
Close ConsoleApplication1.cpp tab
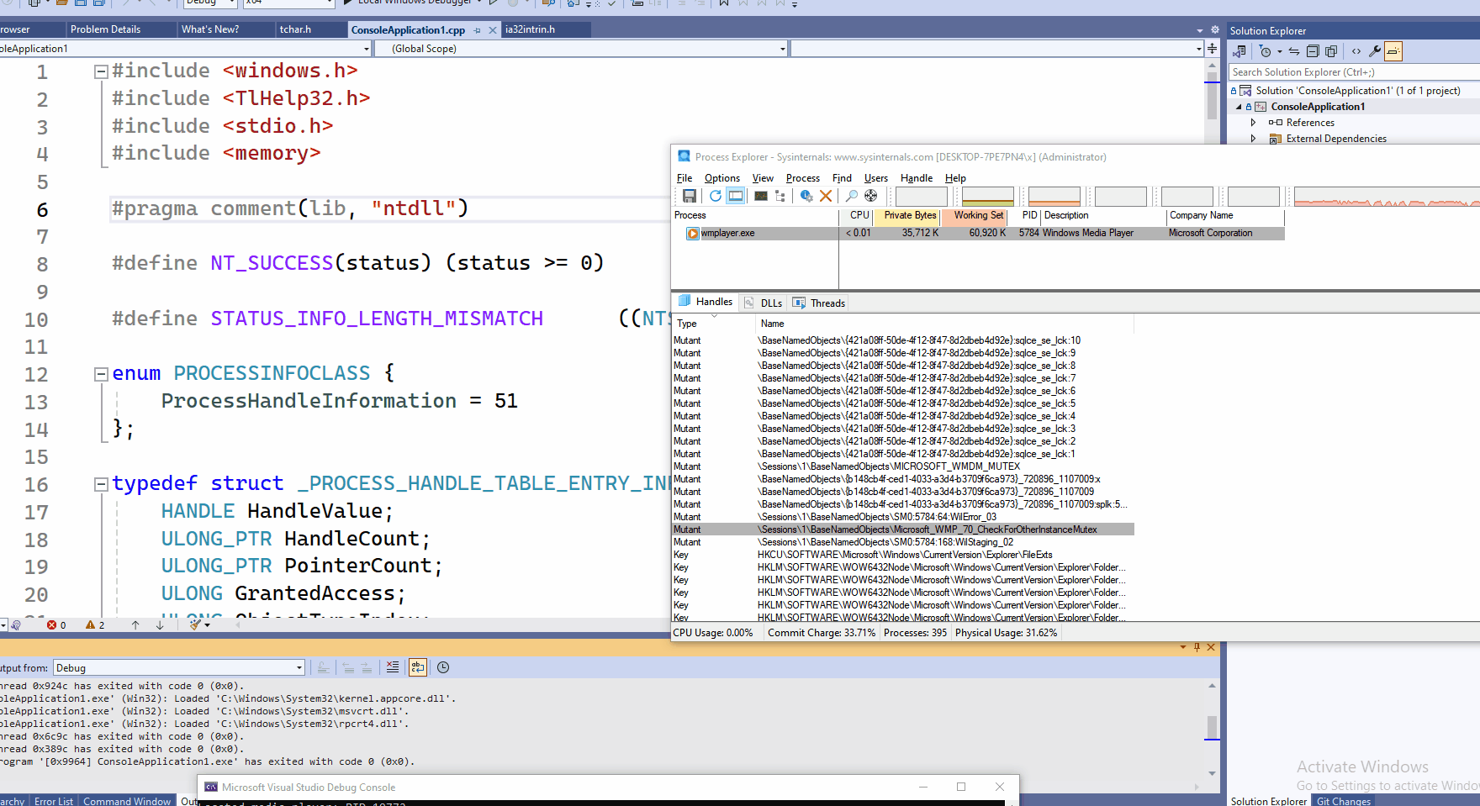(493, 30)
